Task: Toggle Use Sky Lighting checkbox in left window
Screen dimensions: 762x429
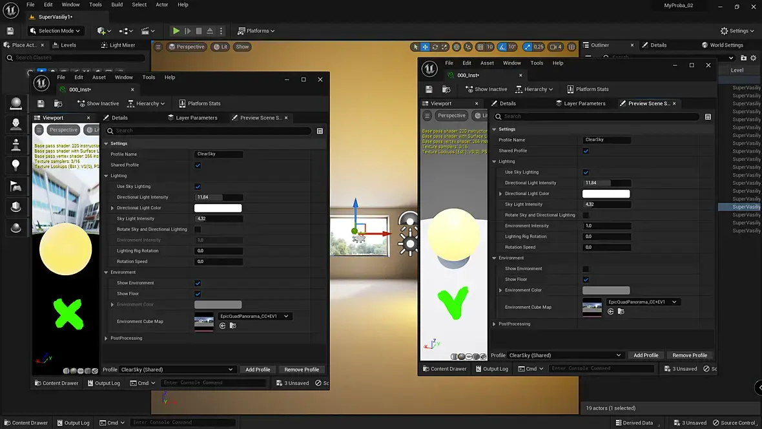Action: [198, 186]
